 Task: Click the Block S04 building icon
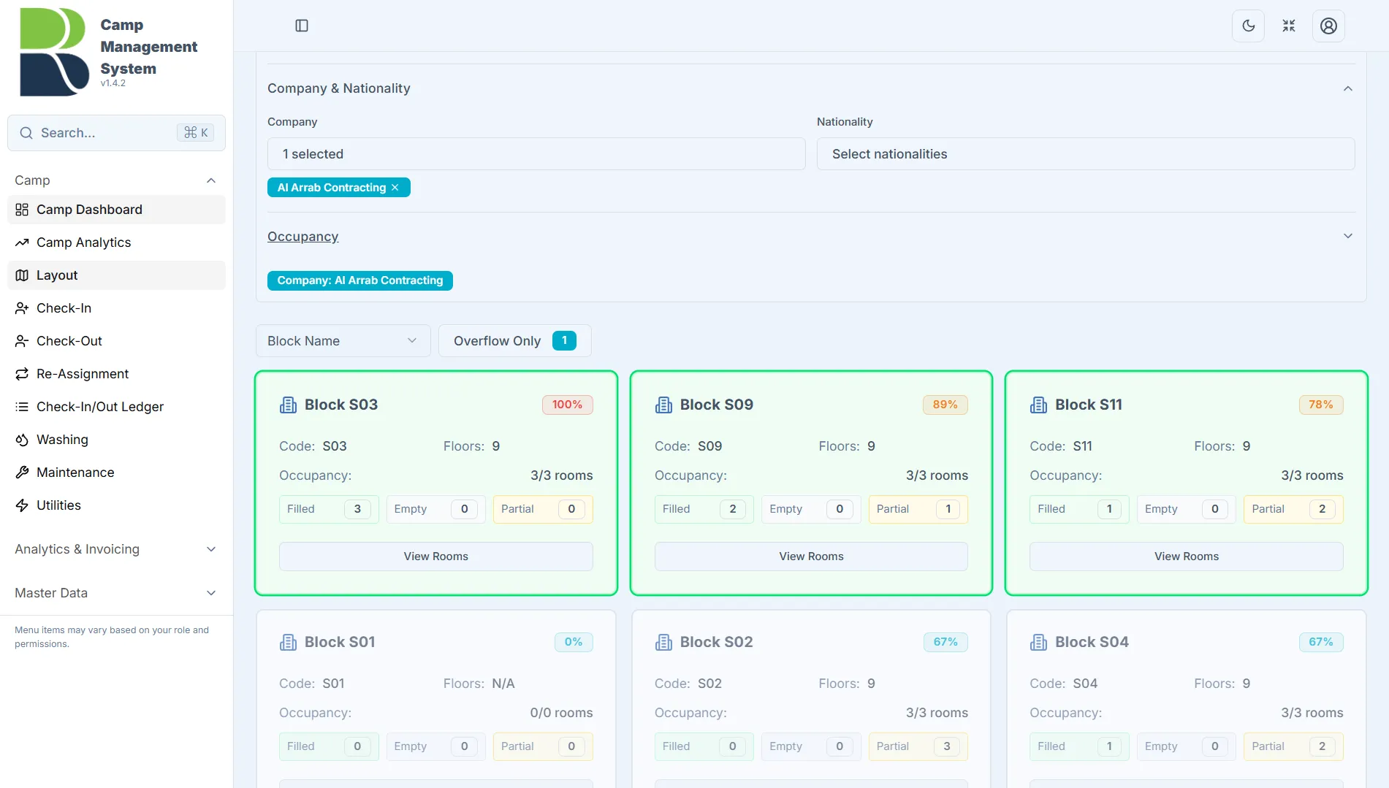[1038, 642]
